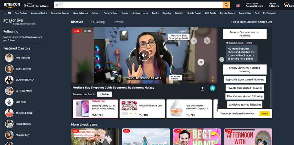Click the chat panel scrollbar

[270, 88]
